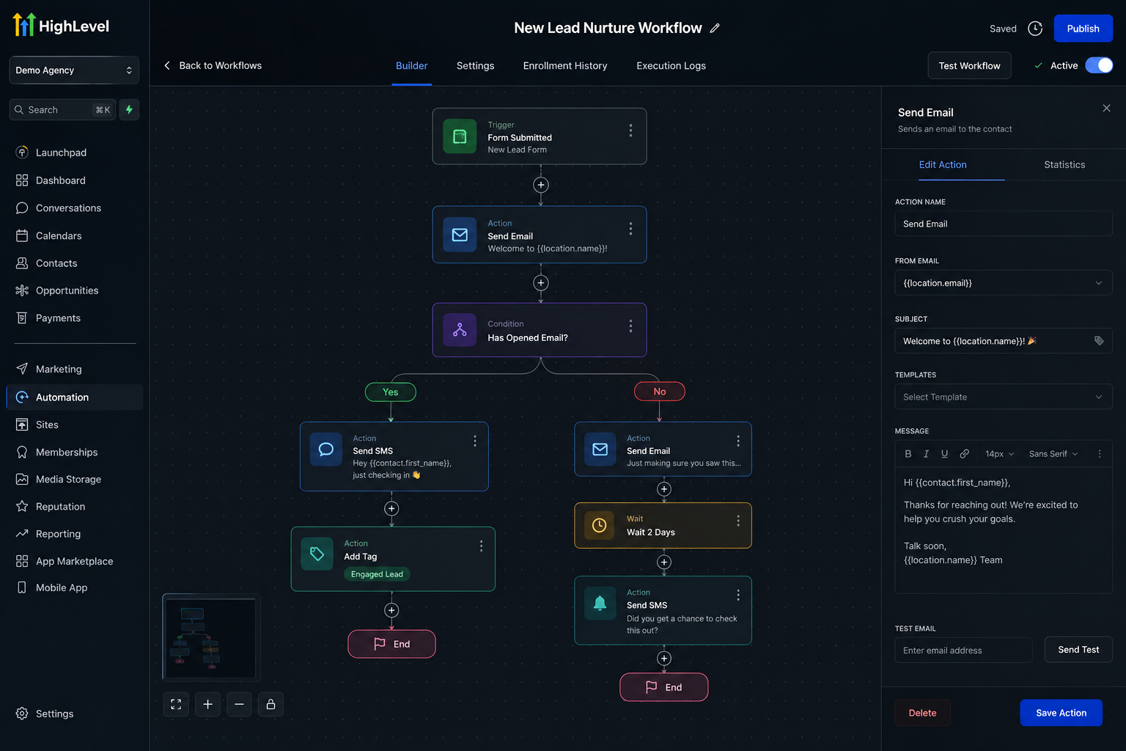Click the Subject input field

(x=1004, y=341)
